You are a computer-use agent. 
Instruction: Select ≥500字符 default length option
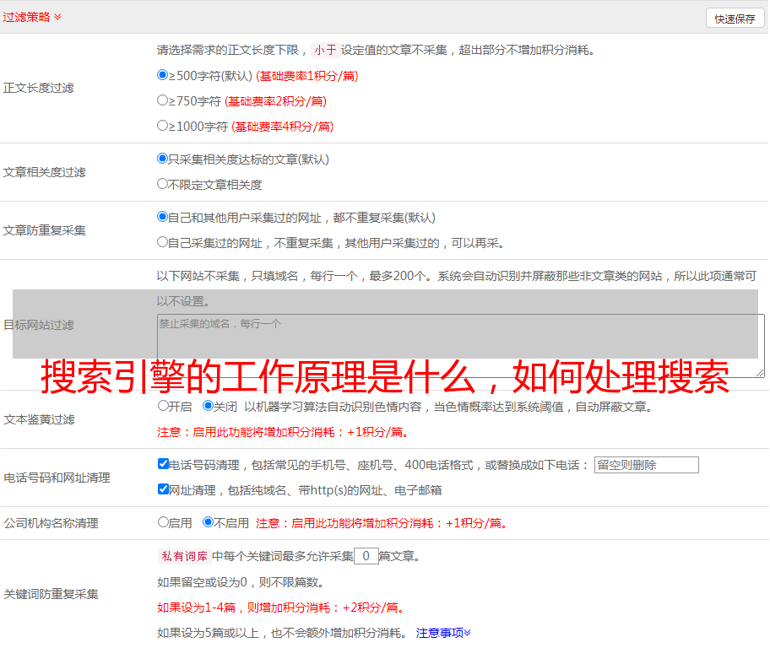pos(163,75)
